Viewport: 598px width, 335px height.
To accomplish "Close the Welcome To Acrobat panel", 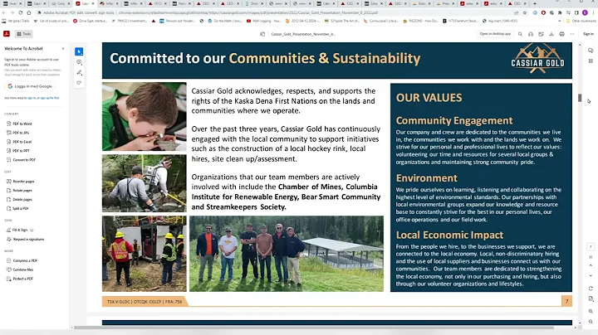I will tap(63, 49).
